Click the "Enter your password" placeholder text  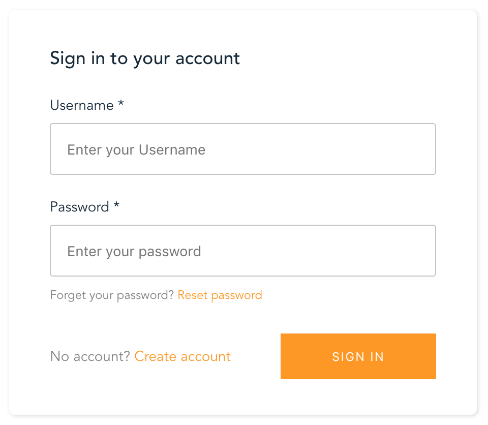pos(134,251)
